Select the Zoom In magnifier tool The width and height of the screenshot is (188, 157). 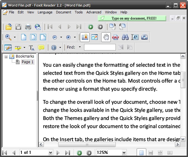8,37
